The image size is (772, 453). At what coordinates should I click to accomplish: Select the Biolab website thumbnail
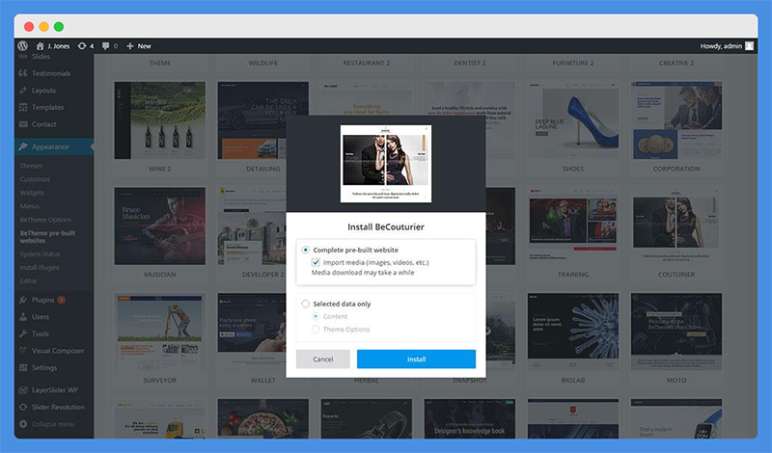[x=573, y=332]
